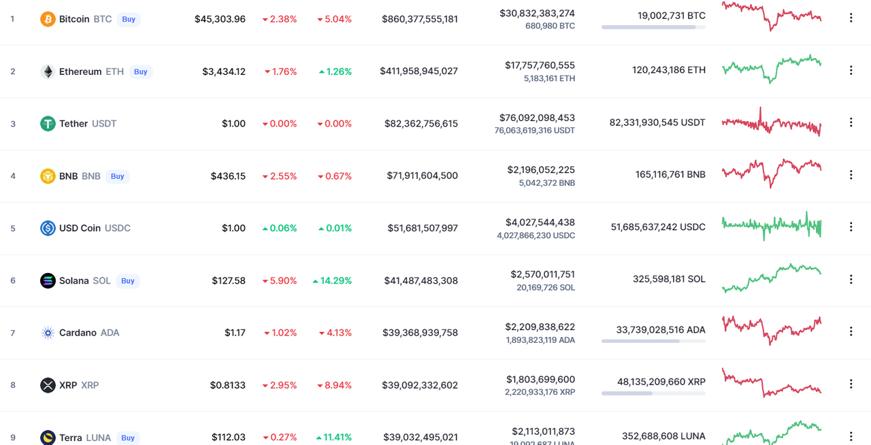Open the three-dot menu for BNB
Image resolution: width=871 pixels, height=445 pixels.
pos(851,175)
